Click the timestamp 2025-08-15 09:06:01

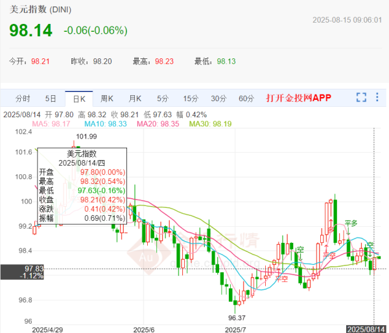pyautogui.click(x=347, y=20)
